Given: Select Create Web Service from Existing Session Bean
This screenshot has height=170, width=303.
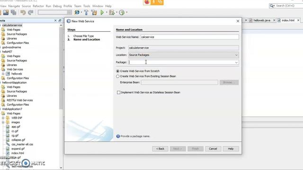Looking at the screenshot, I should pos(118,76).
